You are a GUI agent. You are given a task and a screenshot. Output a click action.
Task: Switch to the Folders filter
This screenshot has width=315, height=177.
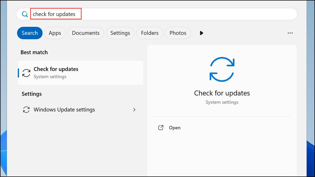150,33
